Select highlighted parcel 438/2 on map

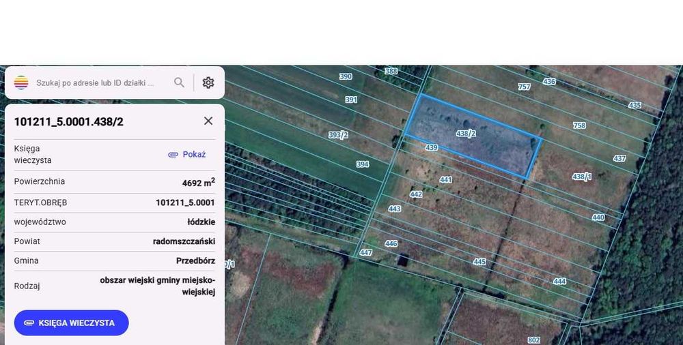coord(466,134)
